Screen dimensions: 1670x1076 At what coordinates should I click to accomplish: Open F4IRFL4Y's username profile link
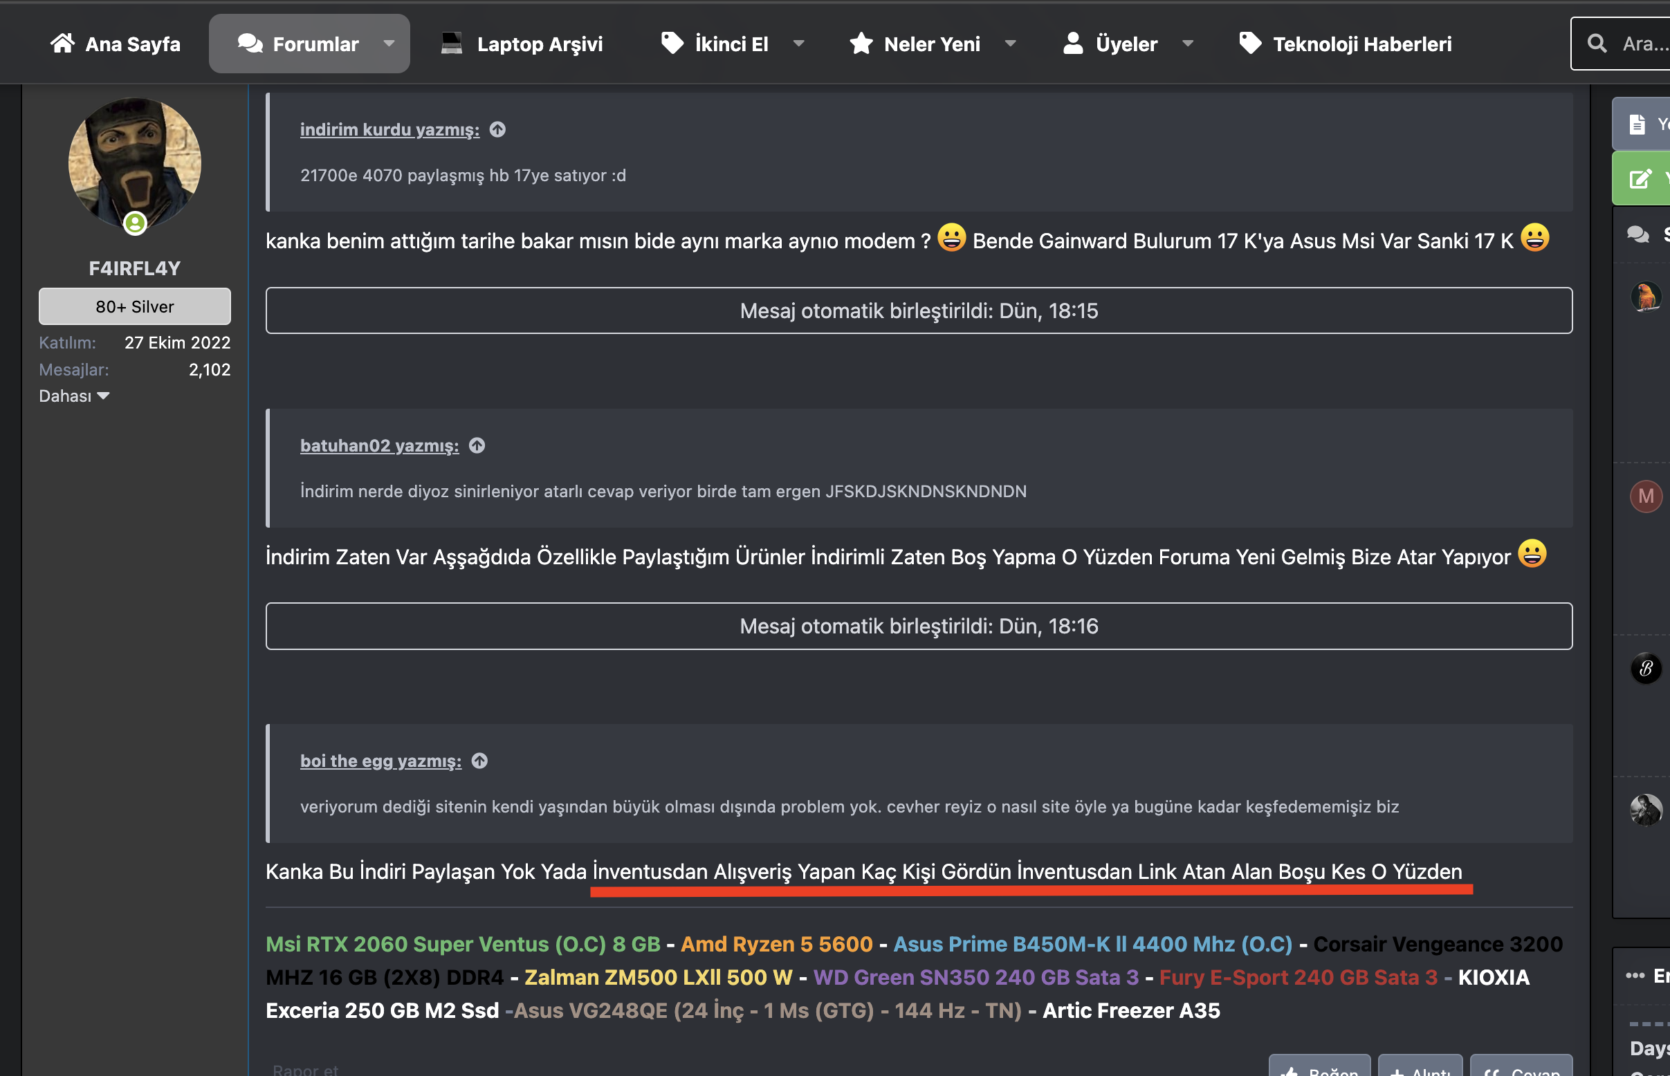(x=134, y=268)
